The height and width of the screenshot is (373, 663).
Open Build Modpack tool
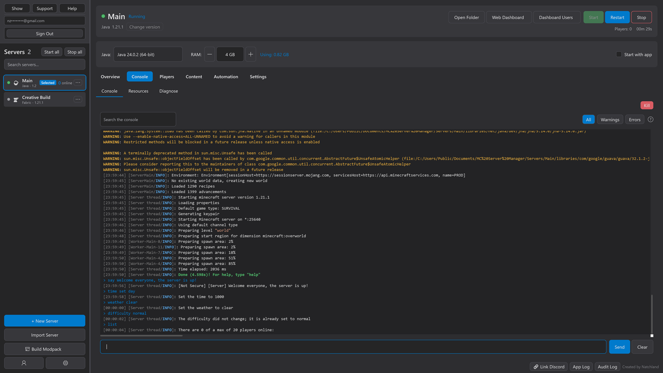pyautogui.click(x=45, y=349)
